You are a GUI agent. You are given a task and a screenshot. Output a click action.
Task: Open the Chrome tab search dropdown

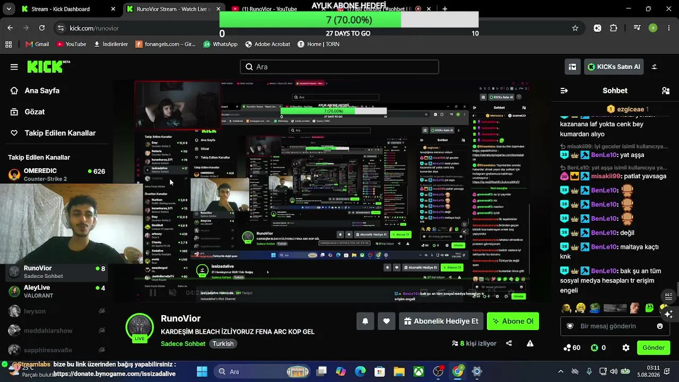(10, 9)
